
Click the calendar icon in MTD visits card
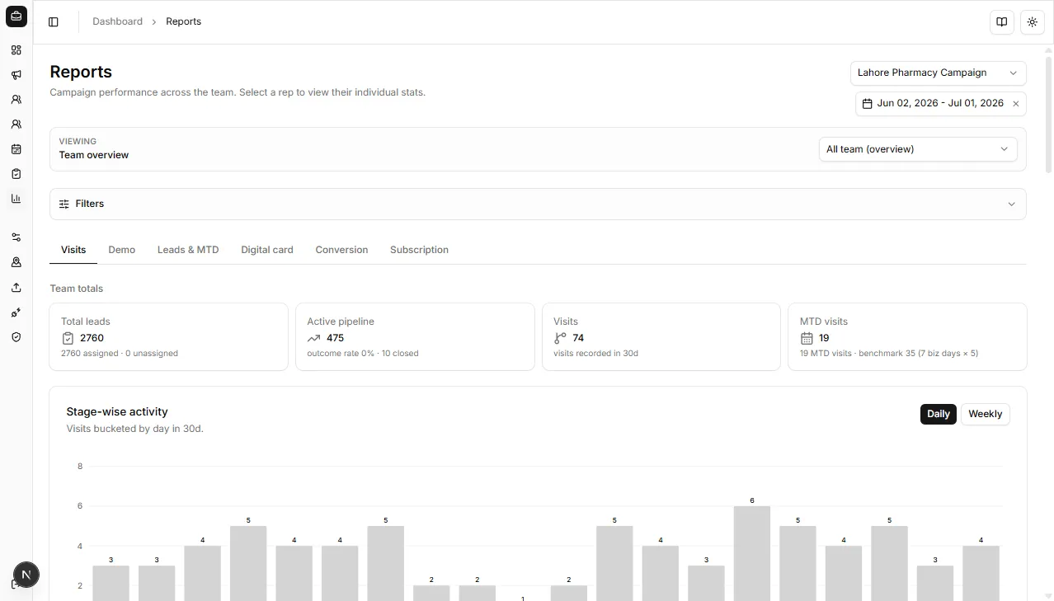(807, 338)
